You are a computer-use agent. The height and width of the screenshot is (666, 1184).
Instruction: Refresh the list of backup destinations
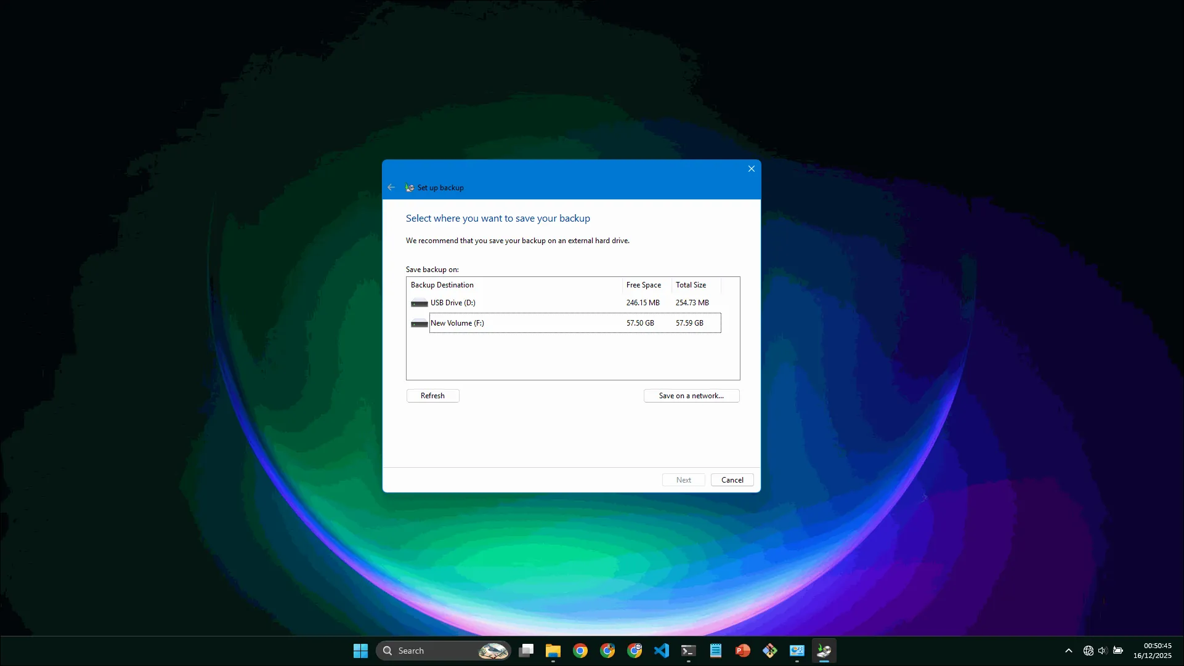[432, 395]
